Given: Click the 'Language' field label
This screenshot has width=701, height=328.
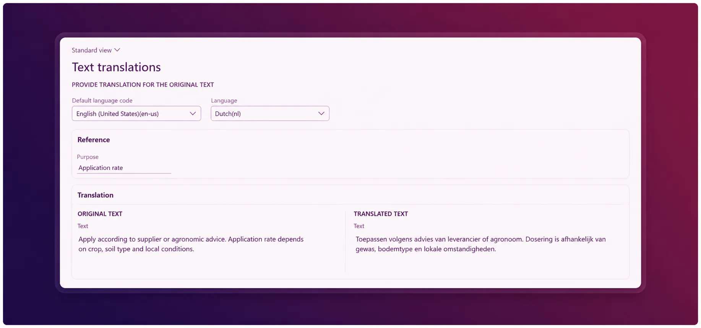Looking at the screenshot, I should tap(224, 101).
